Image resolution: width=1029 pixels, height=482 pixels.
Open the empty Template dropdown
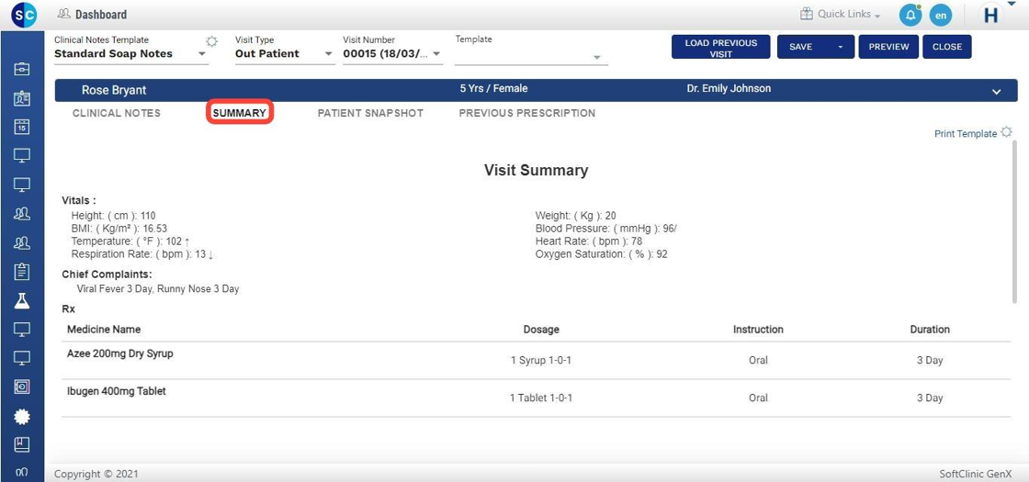coord(531,56)
